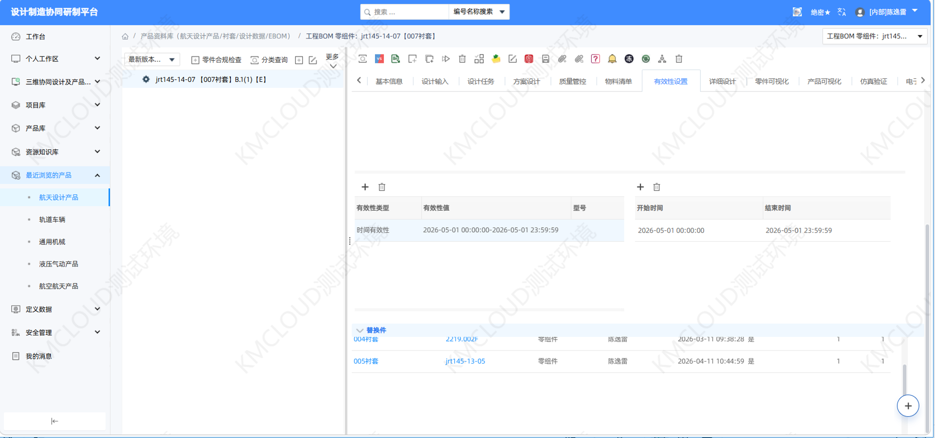This screenshot has width=935, height=438.
Task: Click the edit pencil icon next to 分类查询
Action: [x=313, y=60]
